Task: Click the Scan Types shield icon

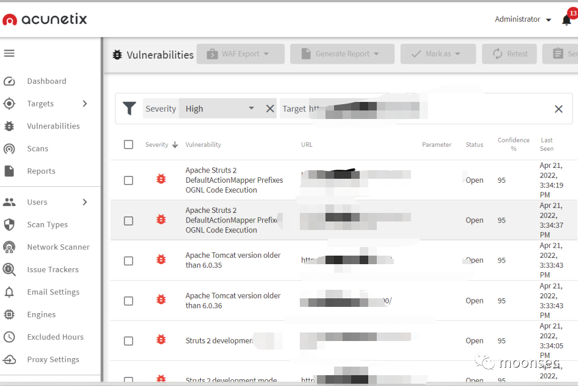Action: pyautogui.click(x=9, y=224)
